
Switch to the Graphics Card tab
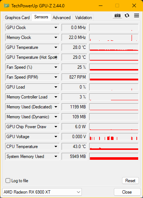(x=17, y=18)
